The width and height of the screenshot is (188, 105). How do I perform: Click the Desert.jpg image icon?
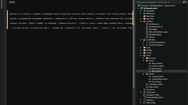click(147, 29)
